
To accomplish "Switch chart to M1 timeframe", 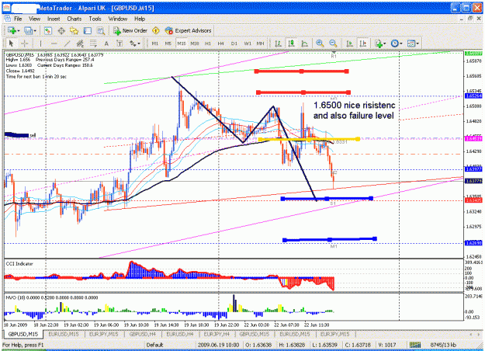I will click(154, 43).
